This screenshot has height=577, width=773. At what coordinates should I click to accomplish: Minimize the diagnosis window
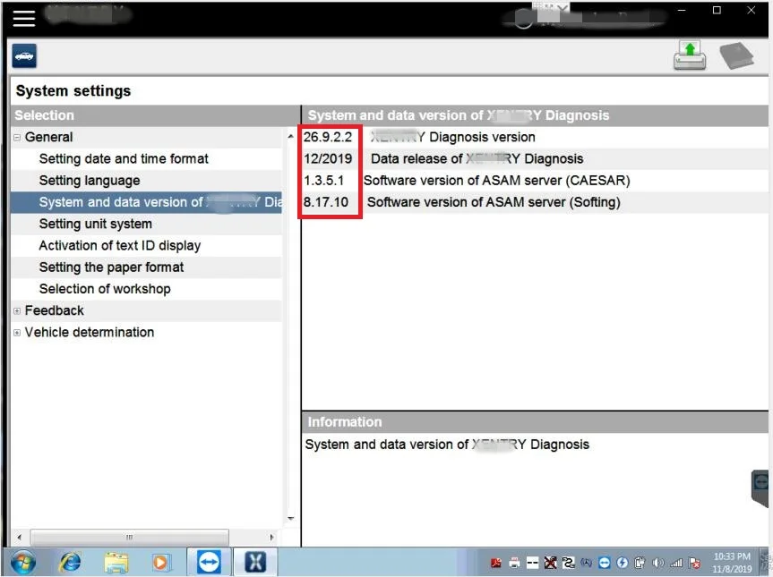(682, 10)
